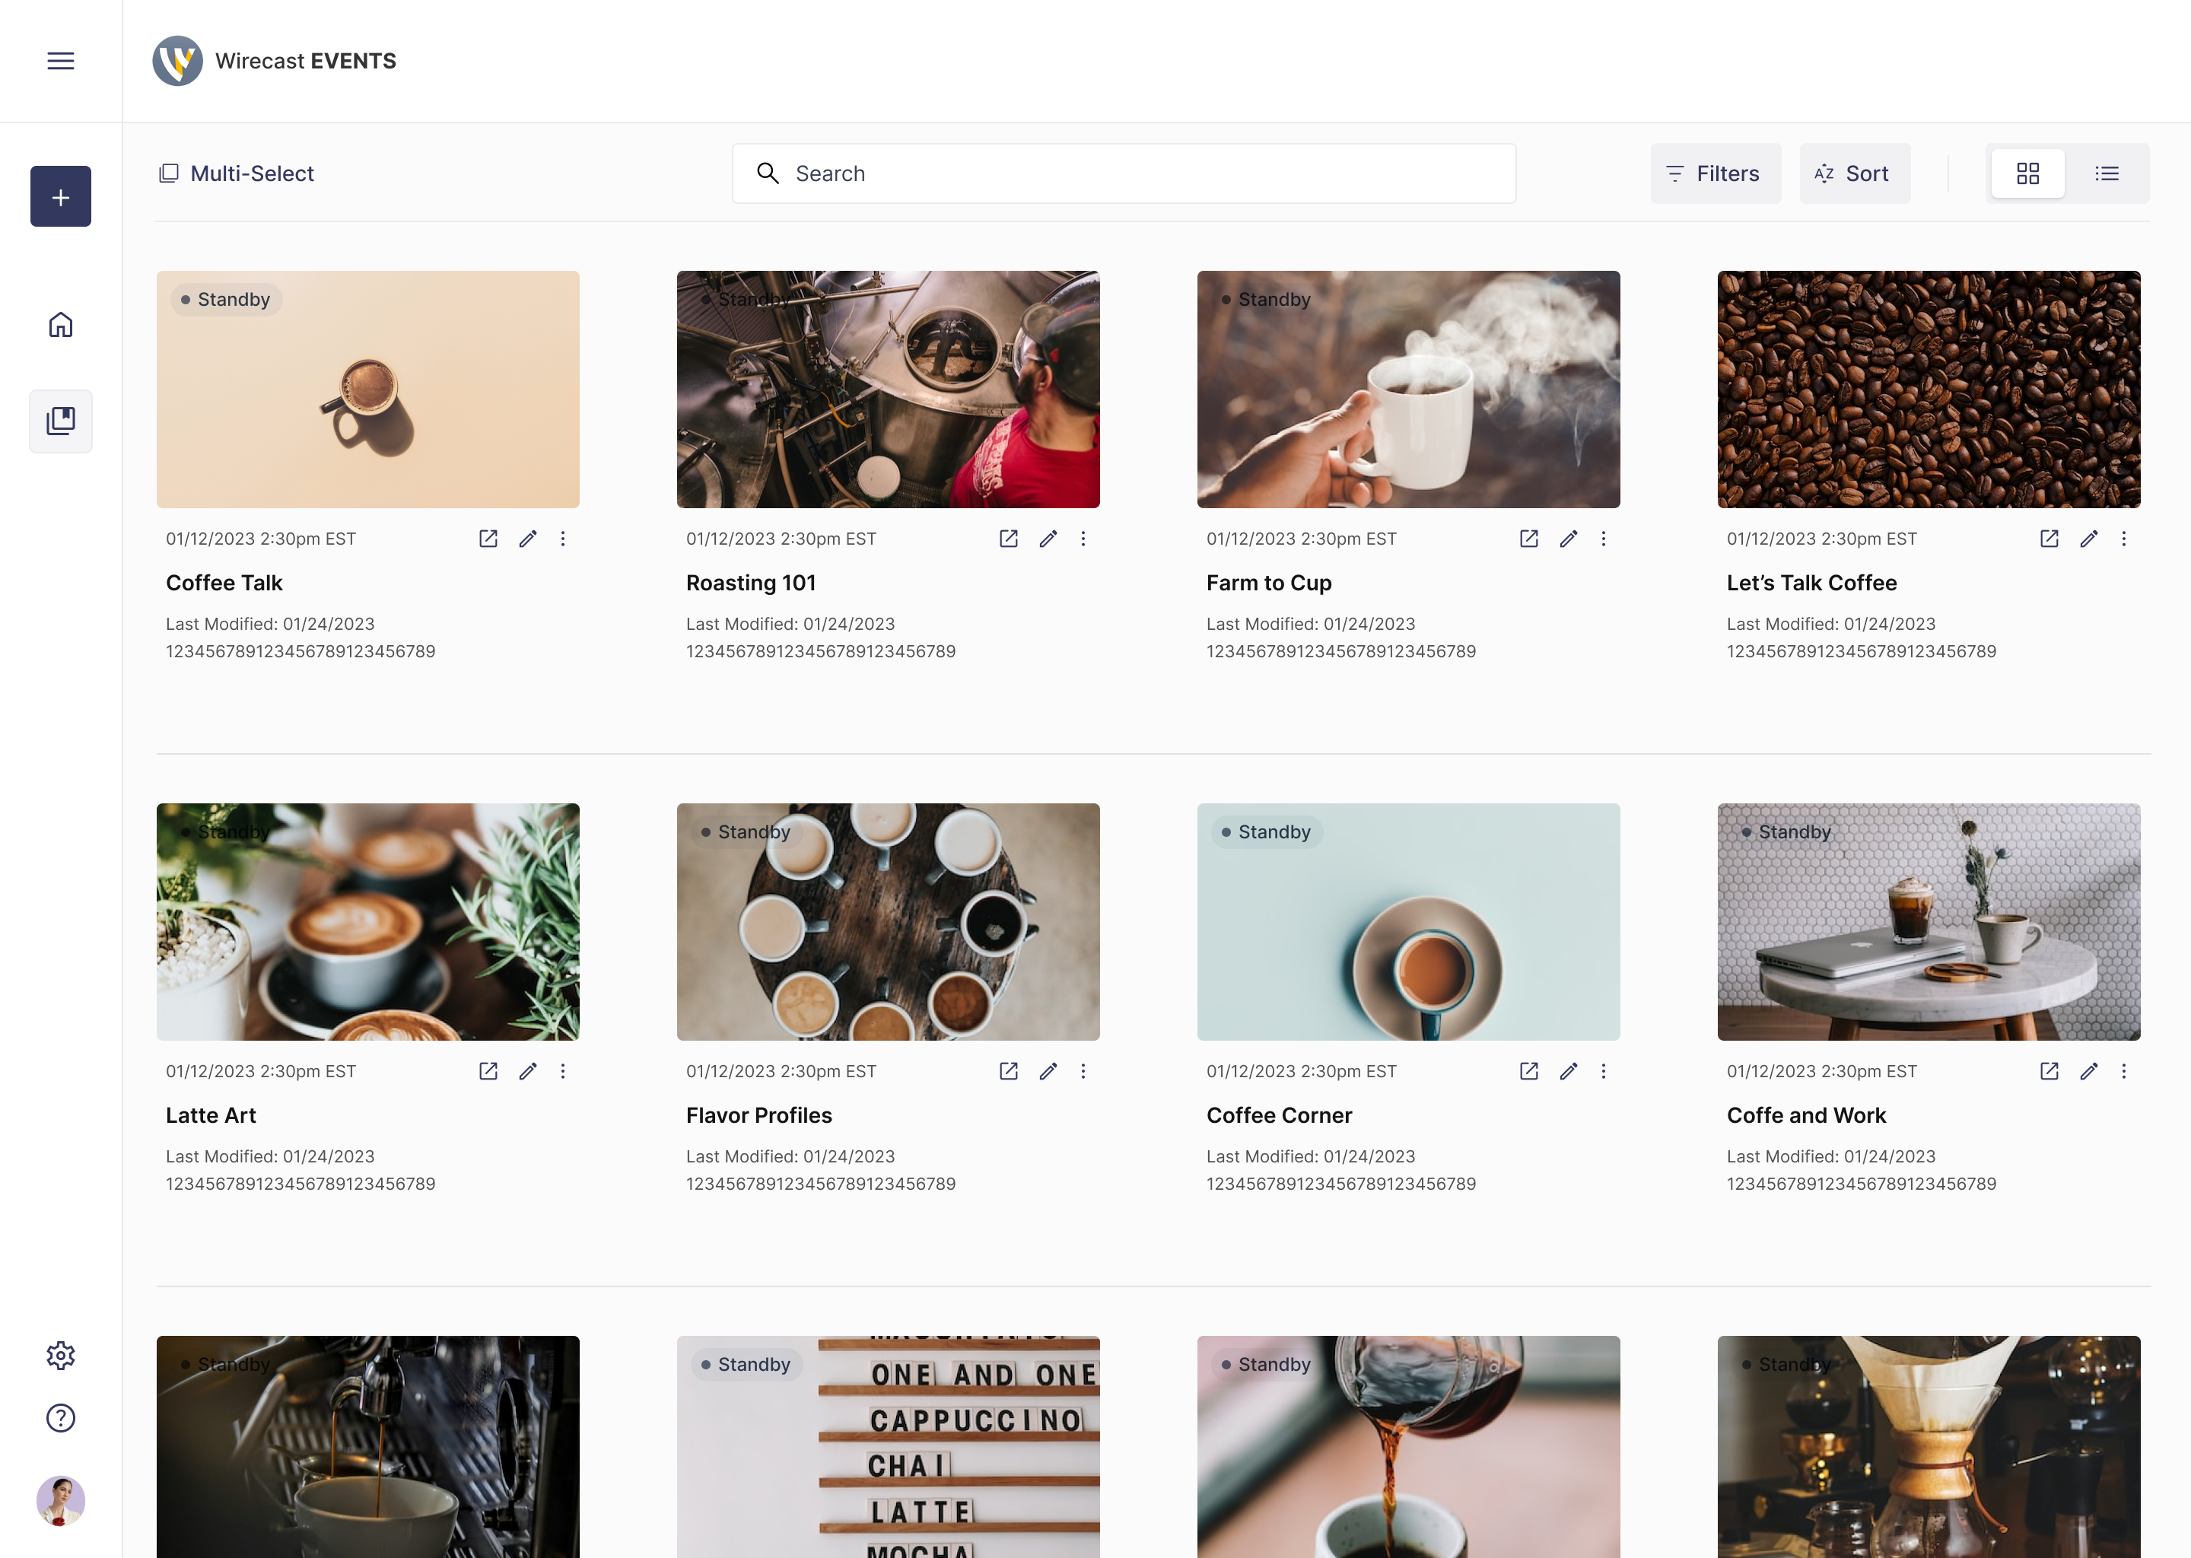Open the coffee pouring event thumbnail

click(1408, 1447)
